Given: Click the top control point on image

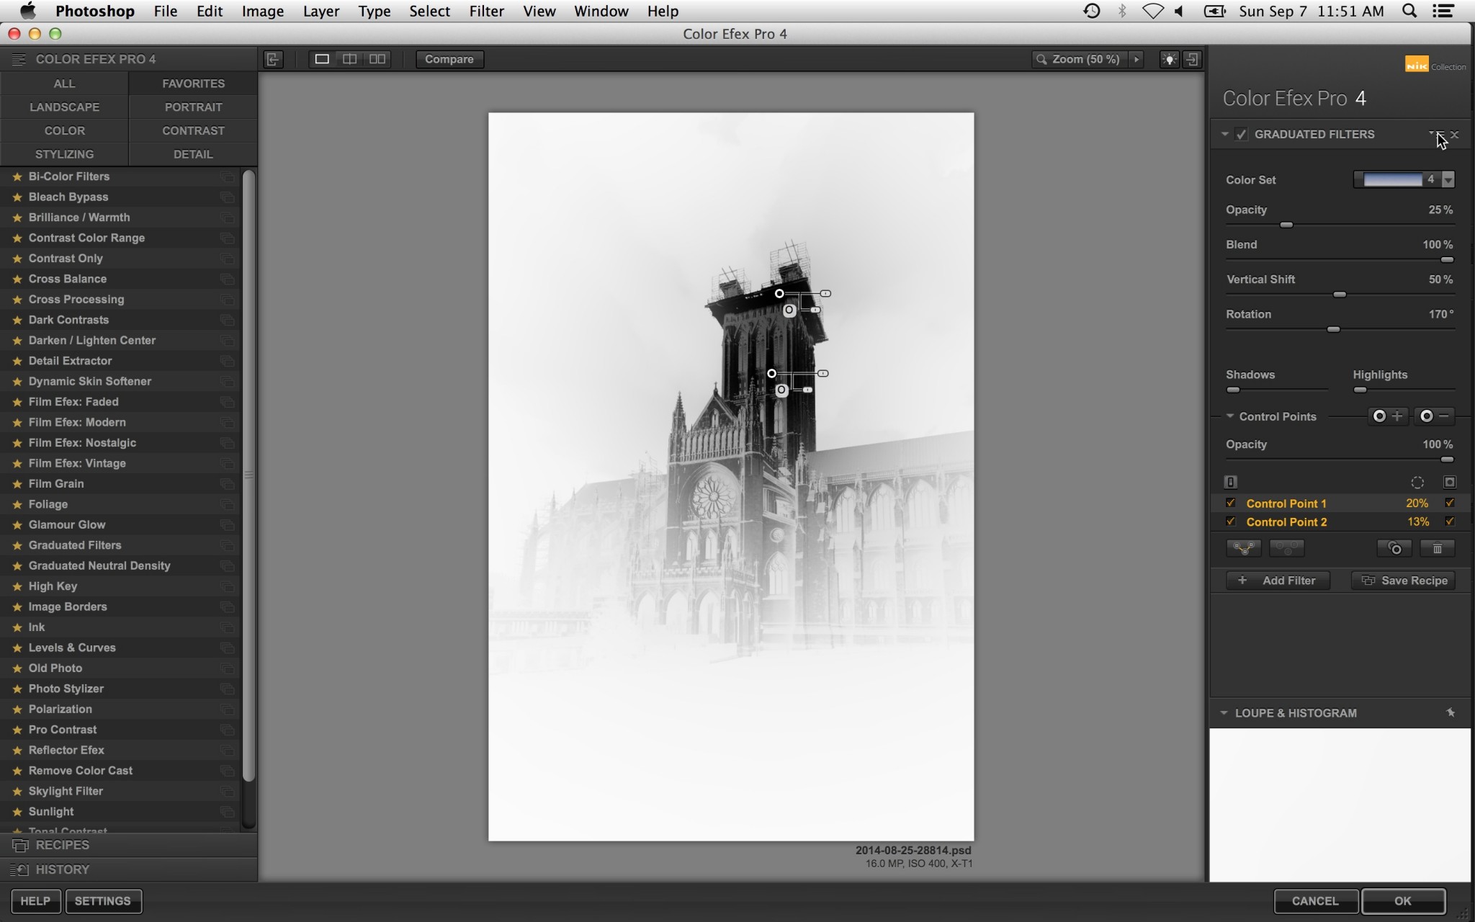Looking at the screenshot, I should [779, 294].
